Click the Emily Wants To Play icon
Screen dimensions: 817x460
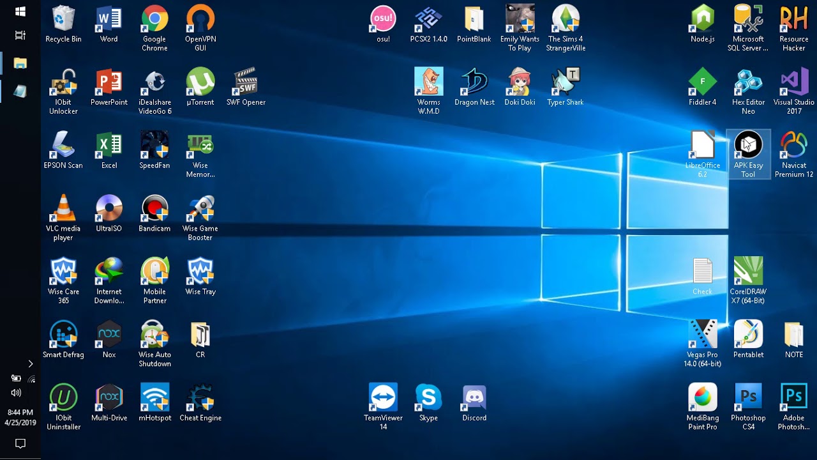(x=520, y=29)
